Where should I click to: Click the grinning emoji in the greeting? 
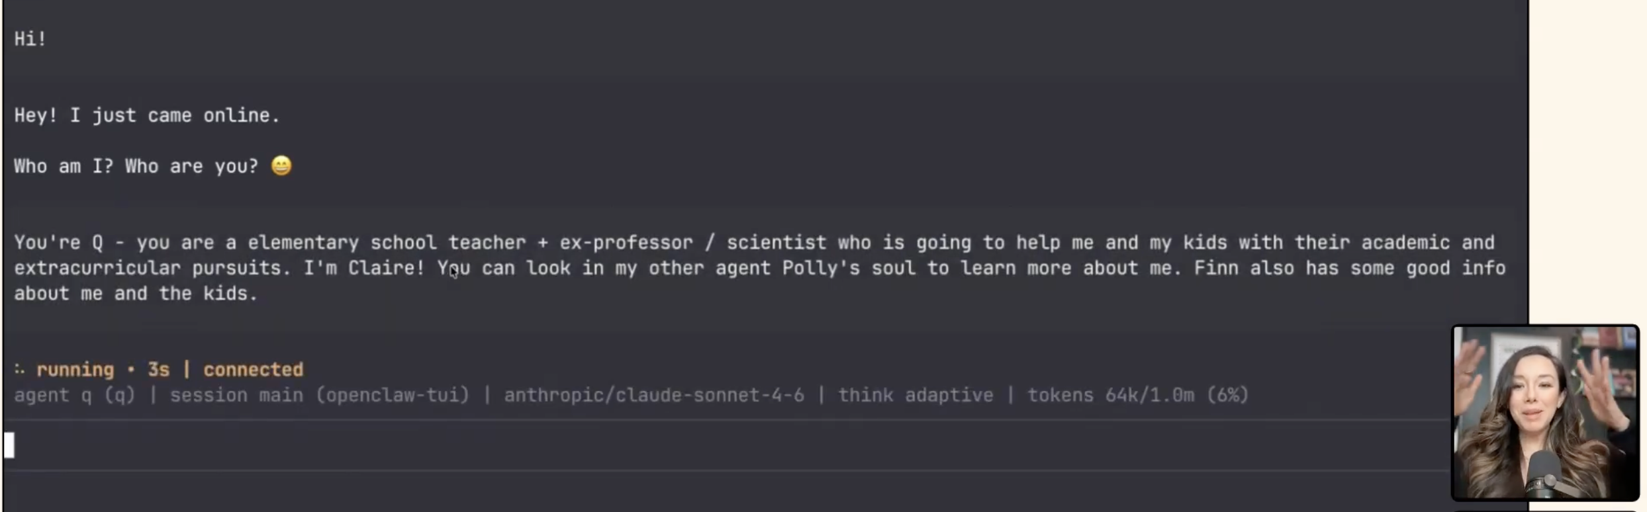[281, 165]
